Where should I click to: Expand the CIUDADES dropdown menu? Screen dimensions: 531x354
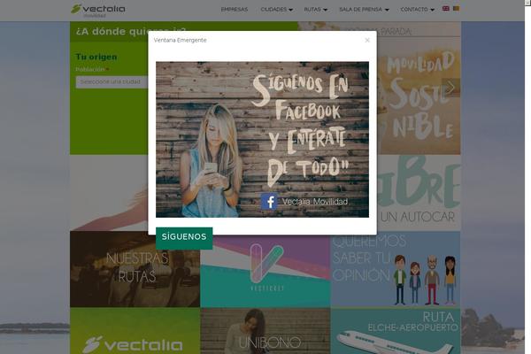[277, 10]
